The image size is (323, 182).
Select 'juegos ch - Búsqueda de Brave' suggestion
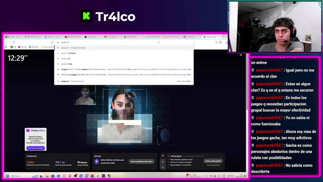click(124, 48)
